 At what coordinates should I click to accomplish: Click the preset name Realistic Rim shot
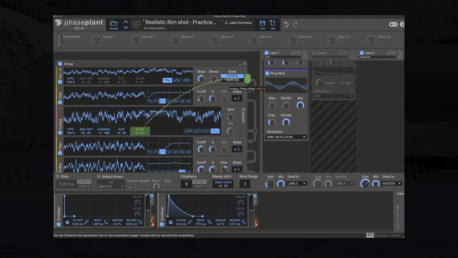pos(180,22)
